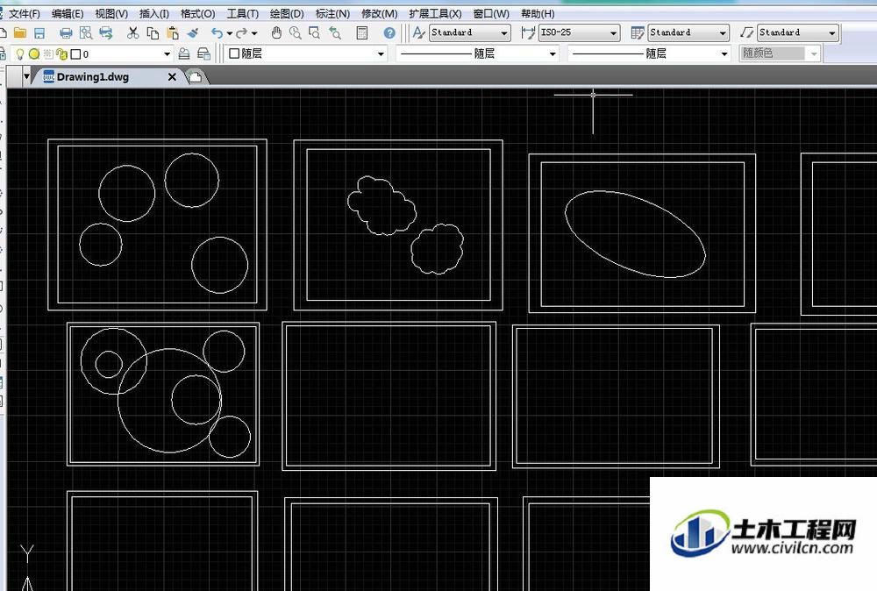The width and height of the screenshot is (877, 591).
Task: Open the table style Standard dropdown
Action: [688, 33]
